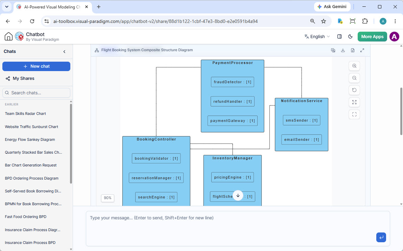Download the diagram image

(x=343, y=50)
